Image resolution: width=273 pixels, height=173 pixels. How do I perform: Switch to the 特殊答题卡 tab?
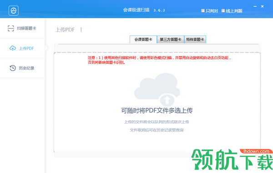[x=195, y=39]
